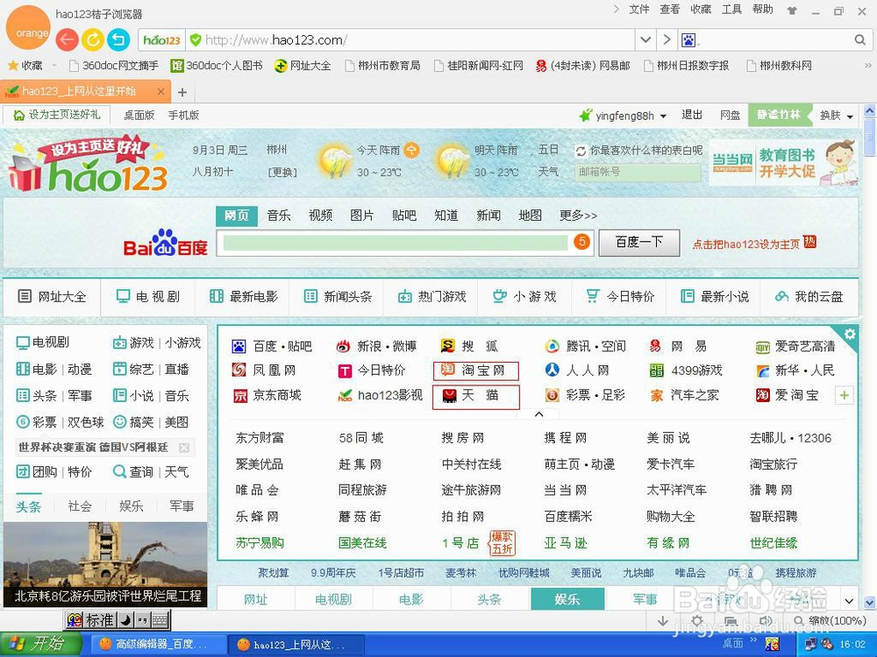
Task: Click the orange browser logo icon
Action: point(28,28)
